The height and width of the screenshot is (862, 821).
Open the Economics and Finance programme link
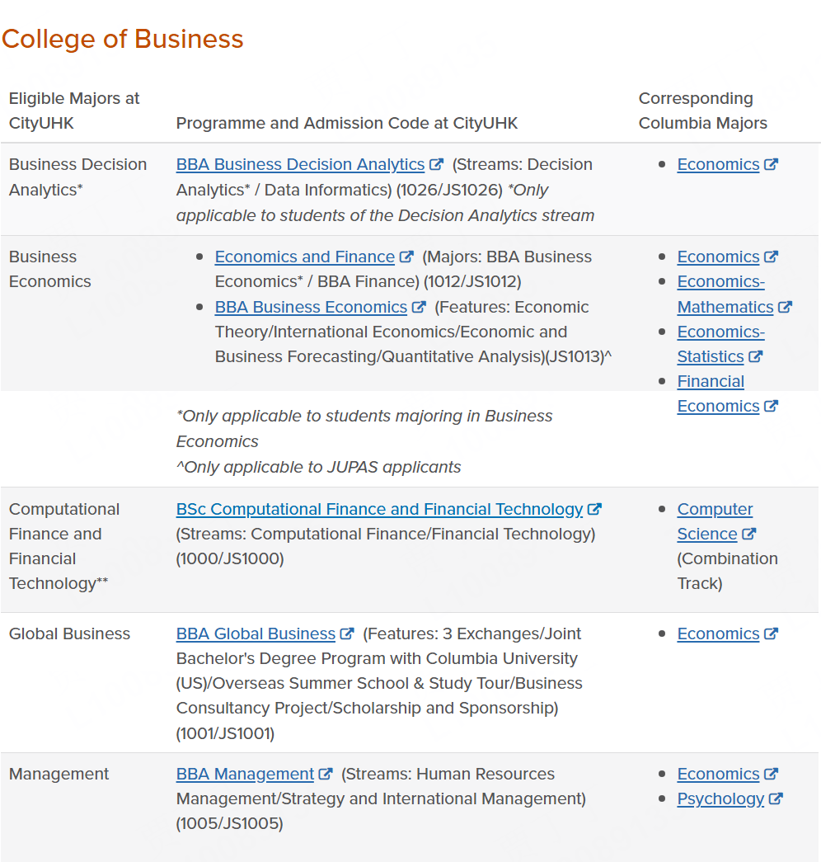pyautogui.click(x=304, y=257)
